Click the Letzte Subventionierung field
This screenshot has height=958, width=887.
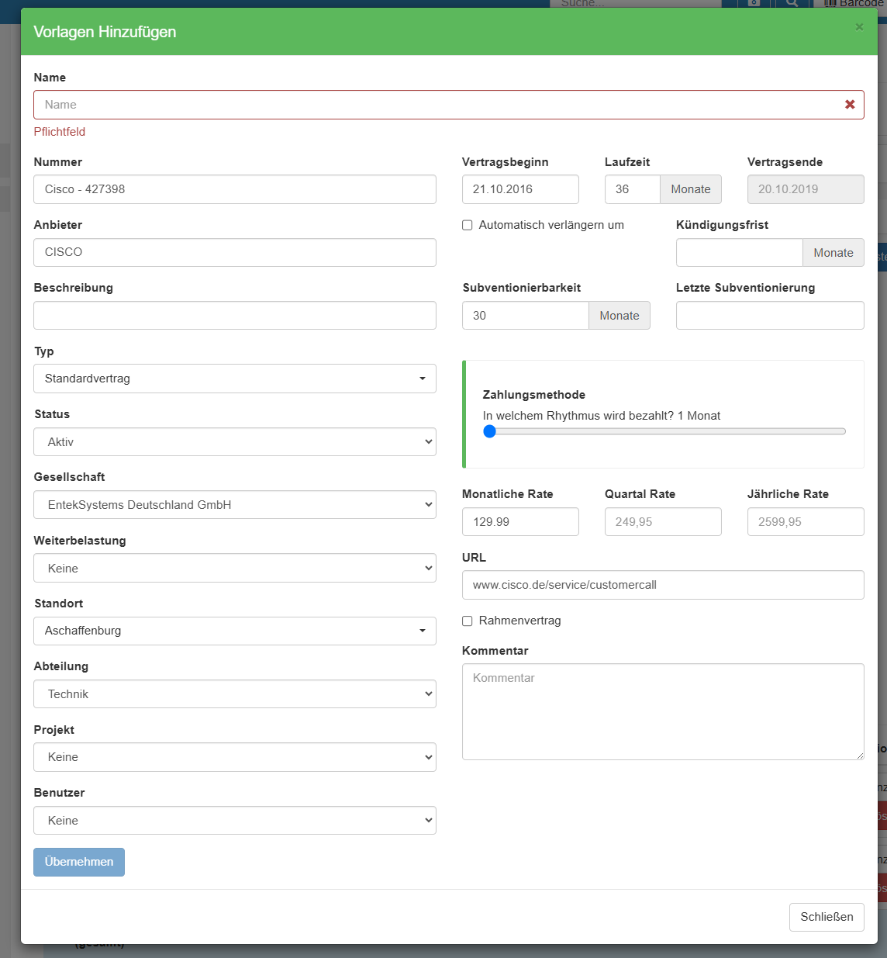[x=770, y=316]
